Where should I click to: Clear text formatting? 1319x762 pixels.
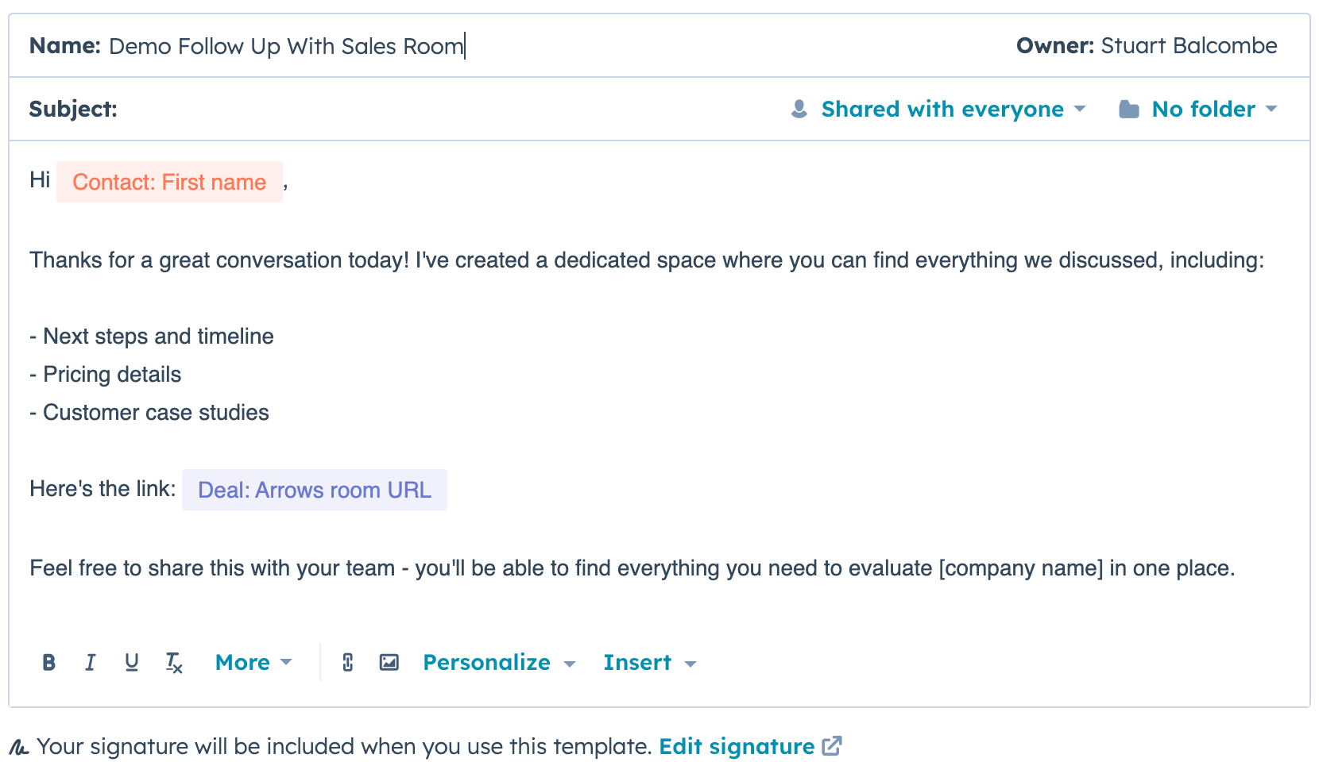click(x=174, y=663)
